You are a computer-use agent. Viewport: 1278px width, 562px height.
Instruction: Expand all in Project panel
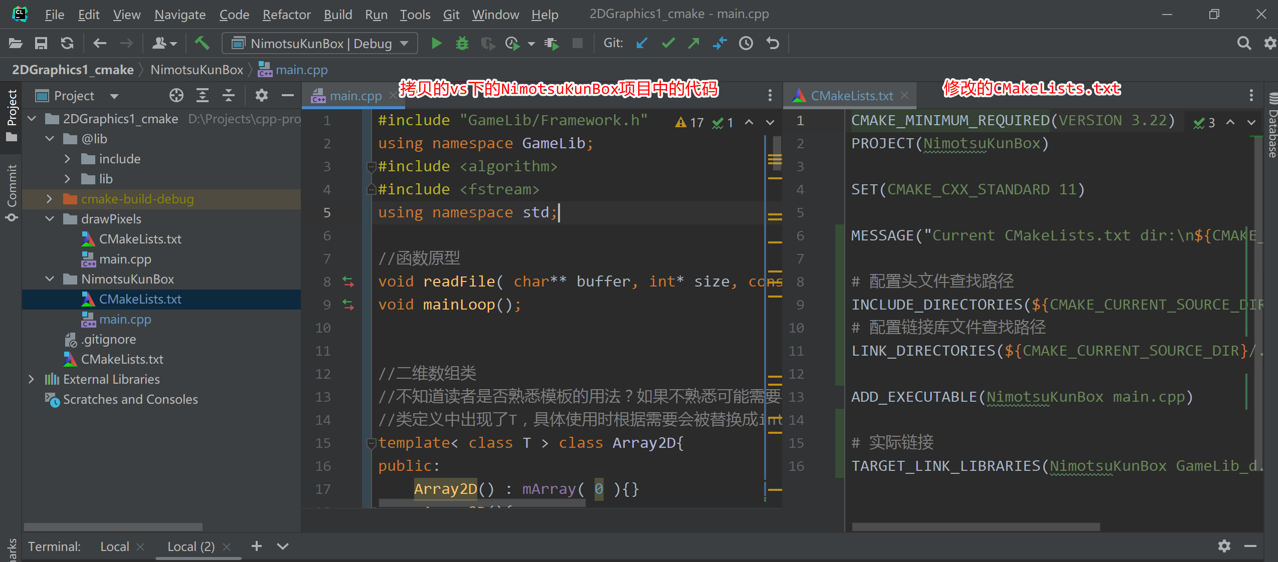203,95
